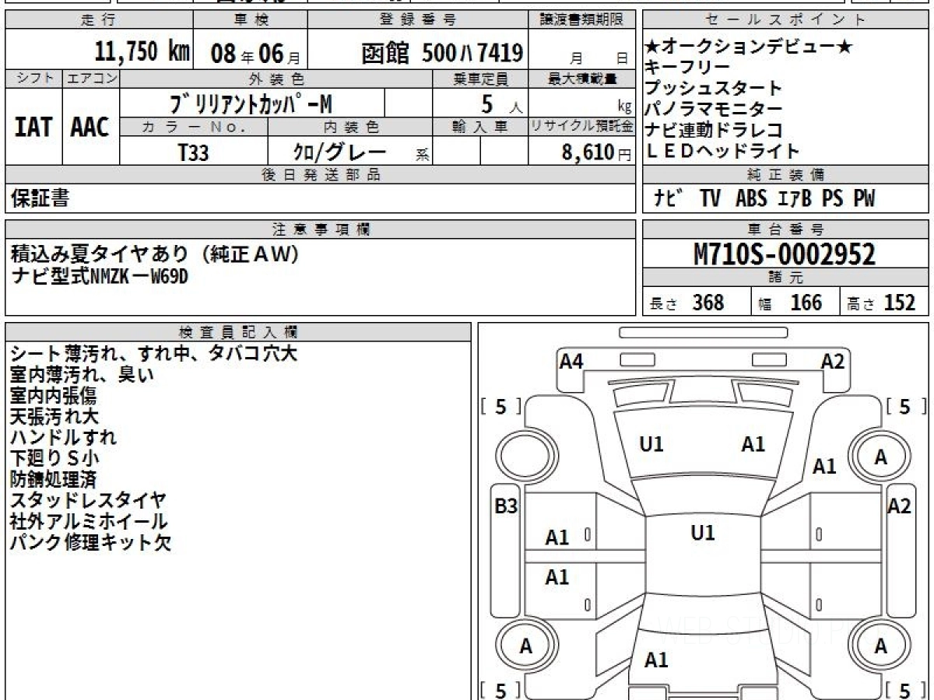Image resolution: width=934 pixels, height=700 pixels.
Task: Click the A4 damage mark on diagram
Action: [571, 361]
